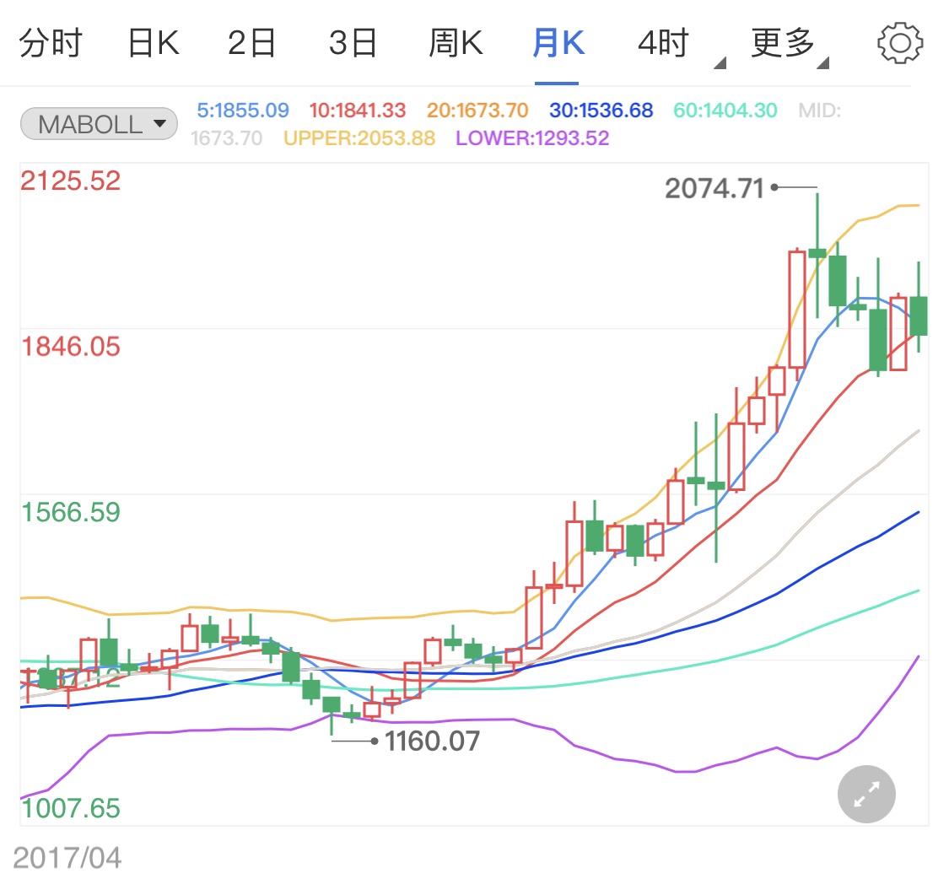Open the chart settings gear icon
Viewport: 949px width, 879px height.
[x=899, y=44]
